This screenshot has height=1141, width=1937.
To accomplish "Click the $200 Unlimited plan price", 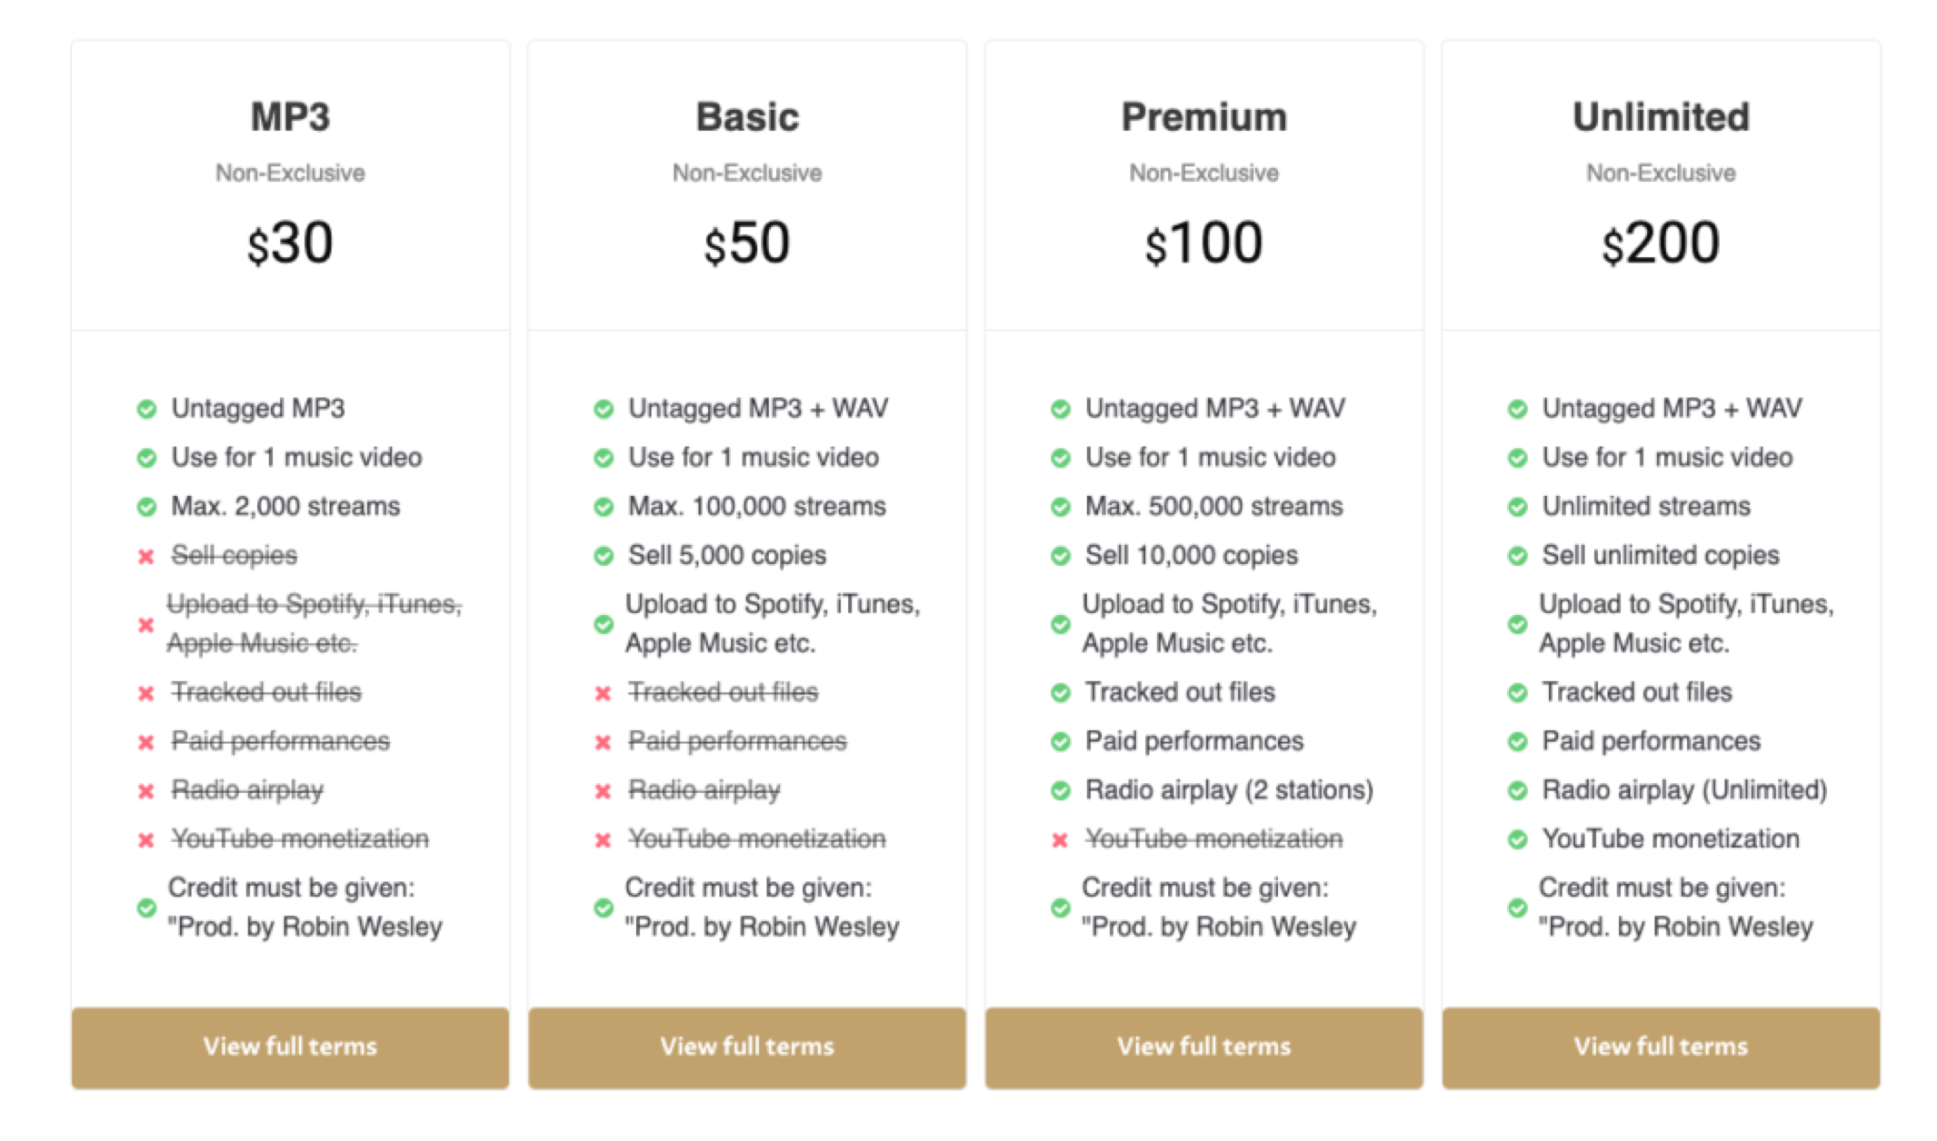I will pyautogui.click(x=1660, y=243).
